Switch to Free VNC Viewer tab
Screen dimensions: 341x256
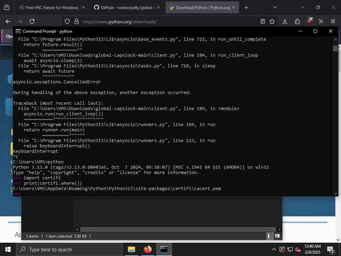click(52, 8)
